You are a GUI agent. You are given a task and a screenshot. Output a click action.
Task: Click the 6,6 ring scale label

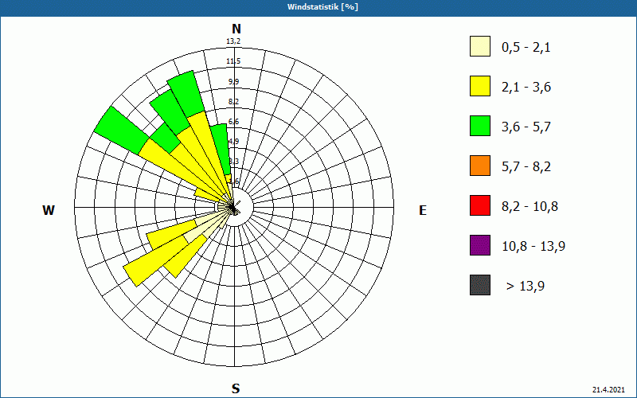pyautogui.click(x=233, y=122)
